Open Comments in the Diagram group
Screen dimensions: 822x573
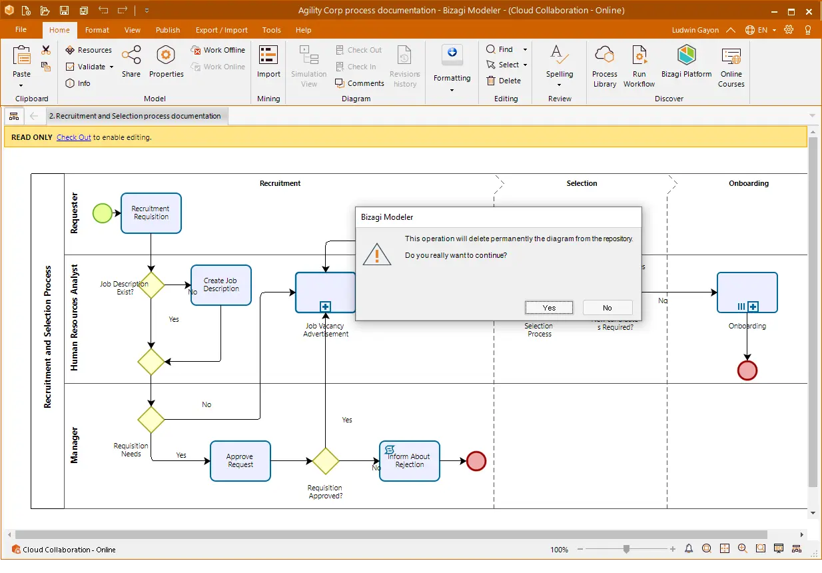[360, 83]
